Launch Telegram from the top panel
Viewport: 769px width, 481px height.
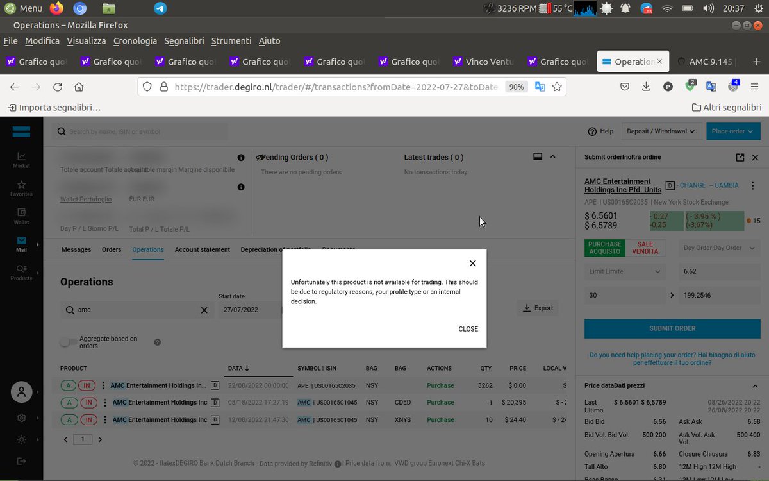[x=160, y=8]
